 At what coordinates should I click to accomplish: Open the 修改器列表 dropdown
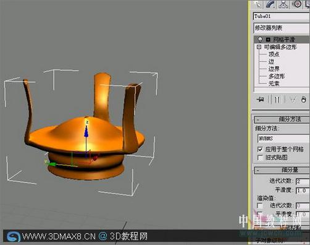[x=282, y=28]
